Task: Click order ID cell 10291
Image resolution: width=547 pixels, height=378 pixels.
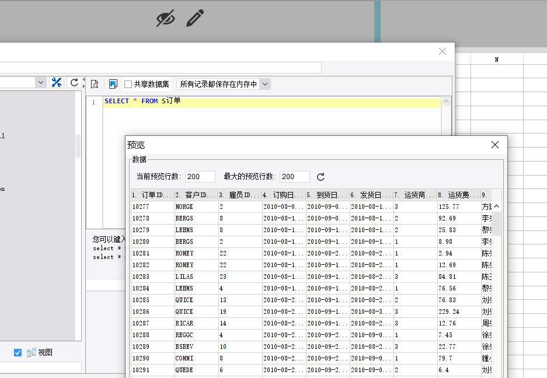Action: pyautogui.click(x=153, y=370)
